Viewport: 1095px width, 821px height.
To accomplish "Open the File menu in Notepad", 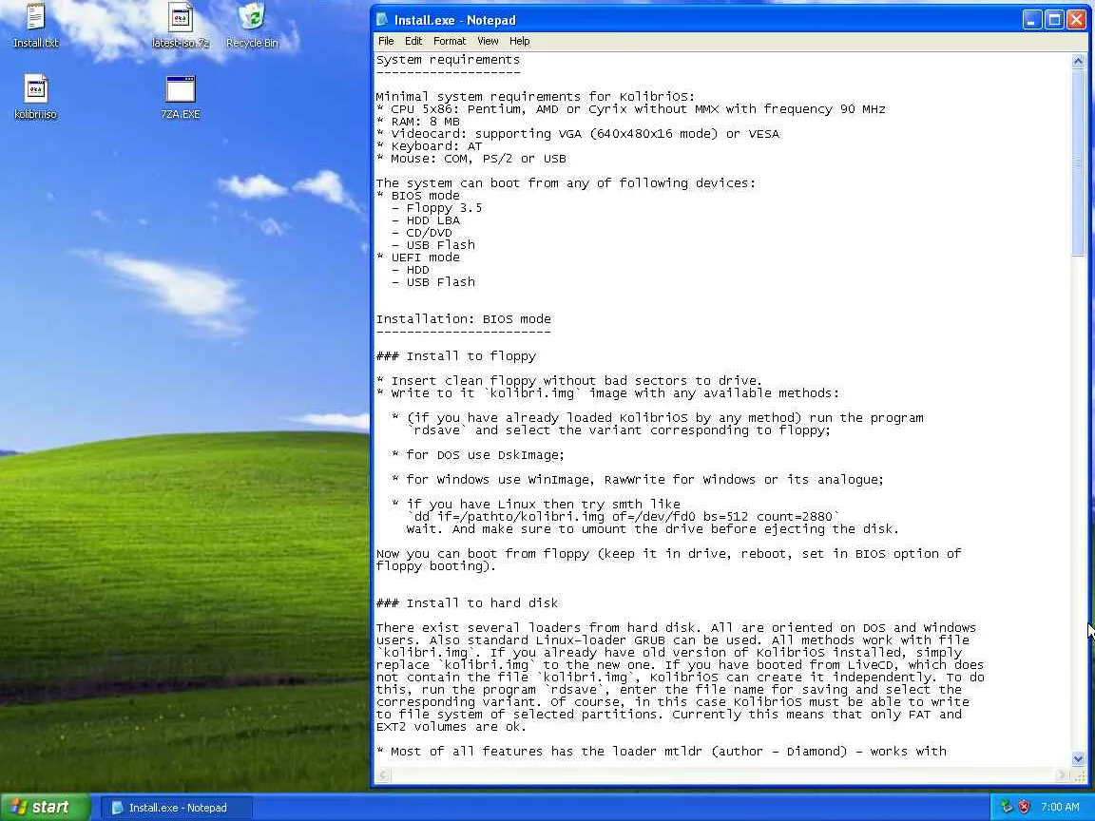I will (x=386, y=41).
